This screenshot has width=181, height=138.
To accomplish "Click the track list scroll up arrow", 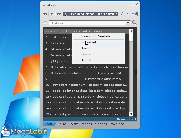I will pos(131,31).
